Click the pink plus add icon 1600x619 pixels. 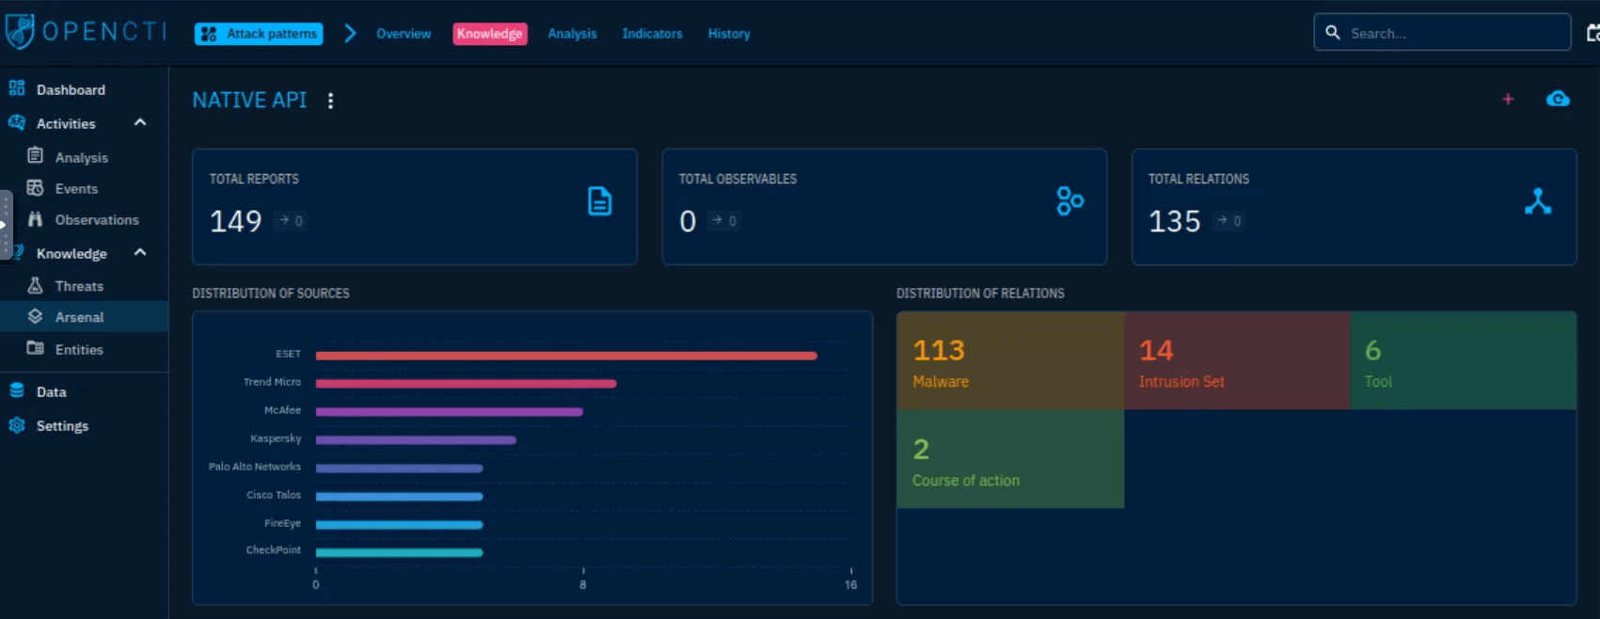1508,99
